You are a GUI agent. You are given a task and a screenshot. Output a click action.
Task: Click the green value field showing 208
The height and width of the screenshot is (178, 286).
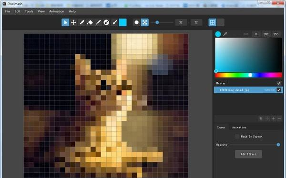[x=266, y=34]
